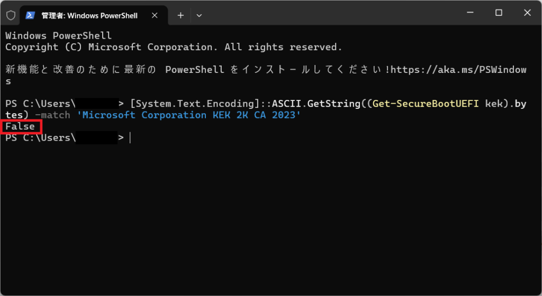
Task: Select the 管理者: Windows PowerShell tab title
Action: 89,16
